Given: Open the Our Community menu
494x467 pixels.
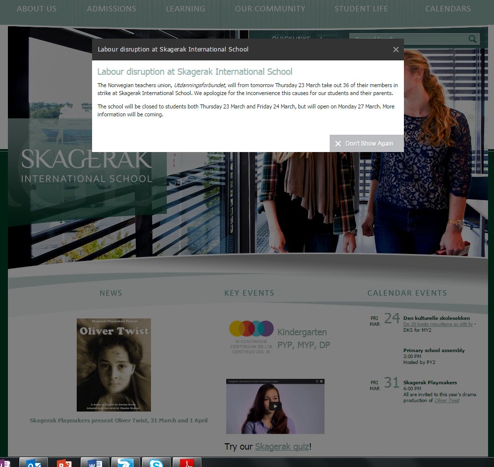Looking at the screenshot, I should click(270, 9).
